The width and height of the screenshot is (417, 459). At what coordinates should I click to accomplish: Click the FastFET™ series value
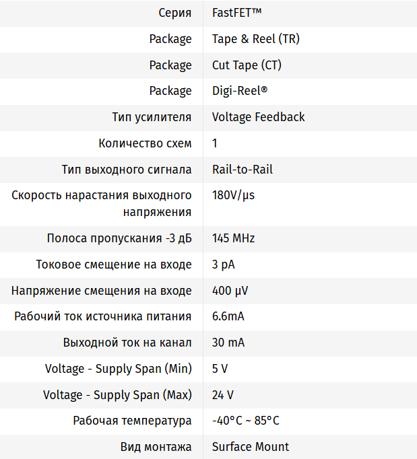click(x=236, y=13)
